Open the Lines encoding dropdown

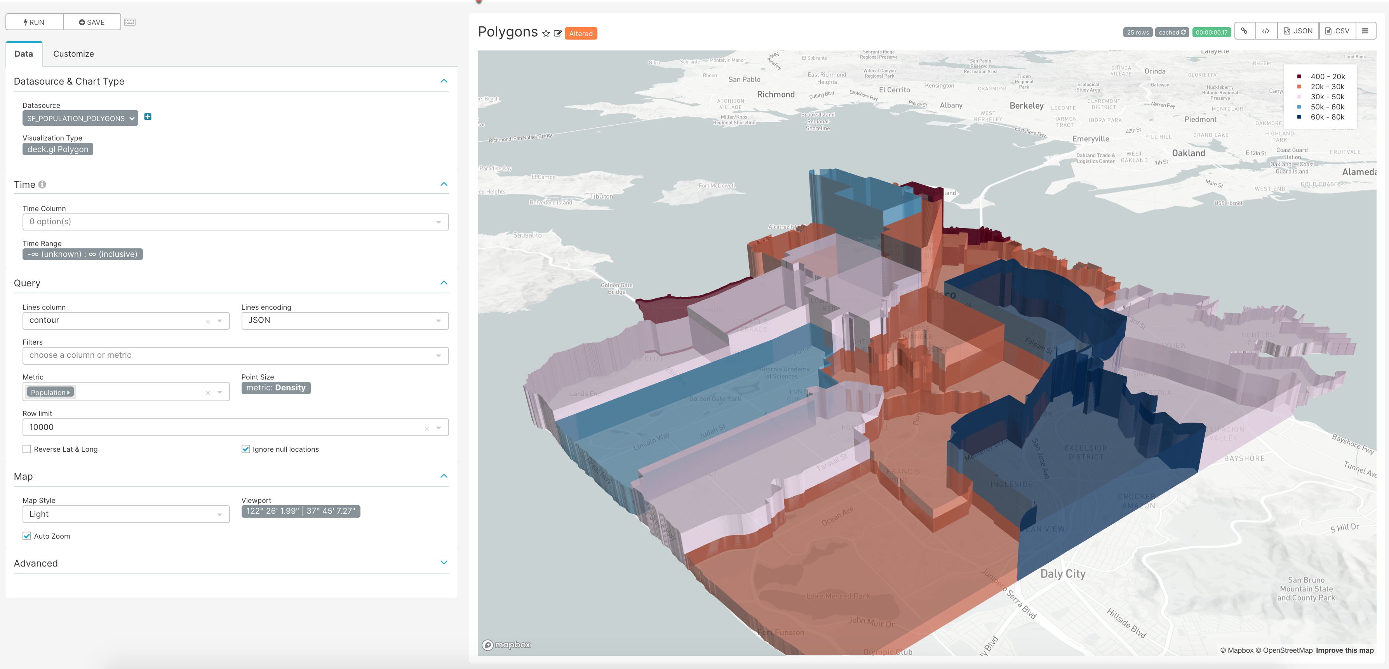(344, 321)
